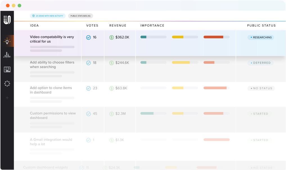Click the VOTES column header

92,25
